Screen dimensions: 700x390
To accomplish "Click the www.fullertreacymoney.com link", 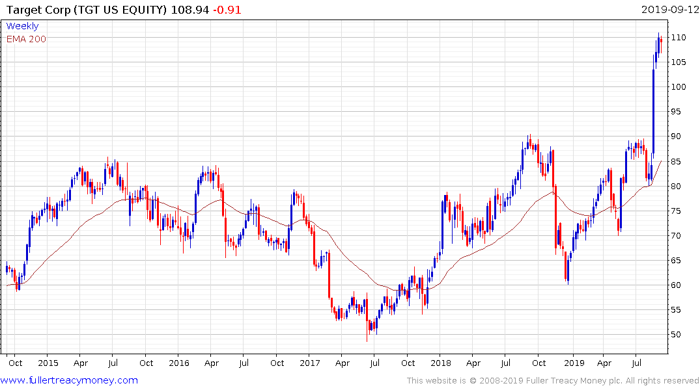I will coord(69,381).
